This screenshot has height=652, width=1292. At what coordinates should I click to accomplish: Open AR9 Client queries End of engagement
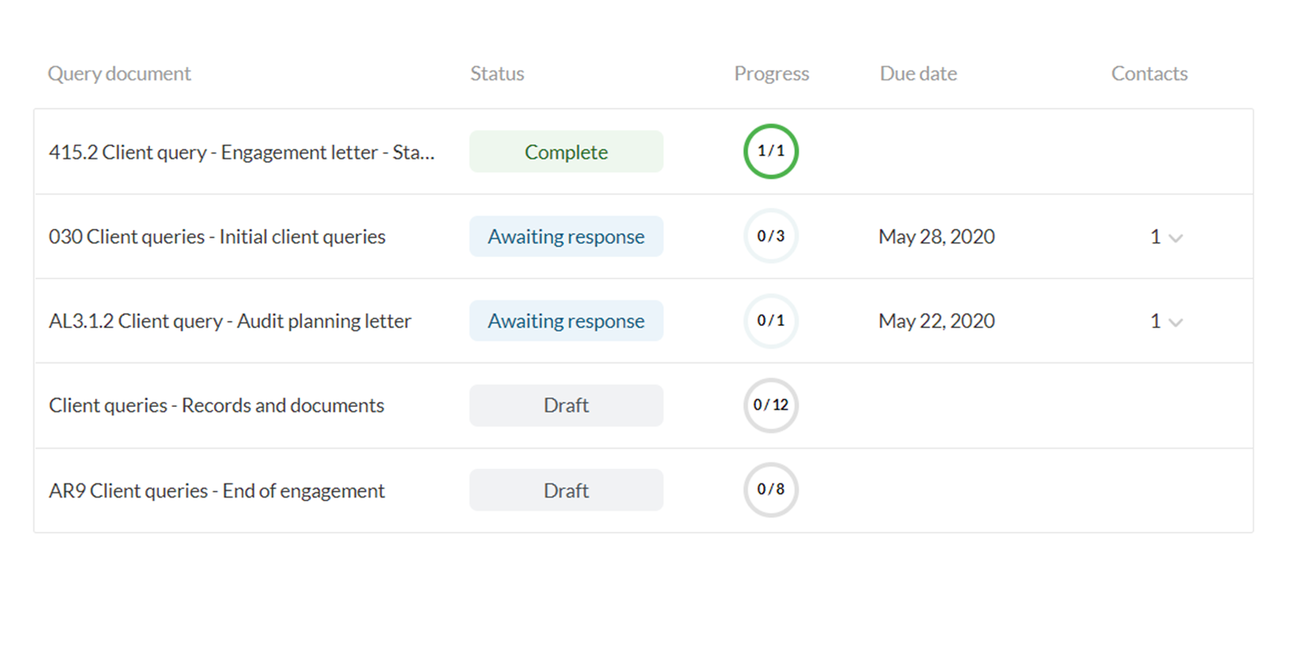click(x=216, y=491)
